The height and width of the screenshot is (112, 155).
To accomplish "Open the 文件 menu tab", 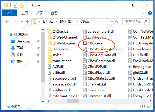I will pyautogui.click(x=9, y=13).
